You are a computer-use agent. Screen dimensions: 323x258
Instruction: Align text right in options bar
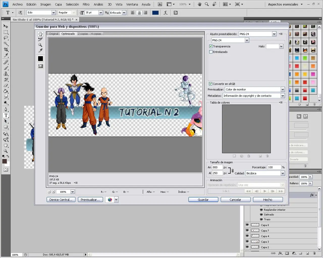[x=145, y=13]
